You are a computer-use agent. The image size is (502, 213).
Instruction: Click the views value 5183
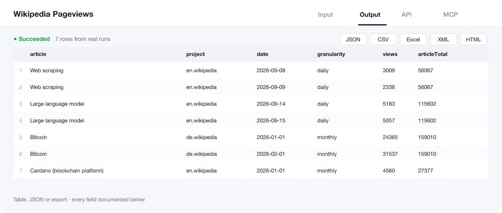click(389, 104)
